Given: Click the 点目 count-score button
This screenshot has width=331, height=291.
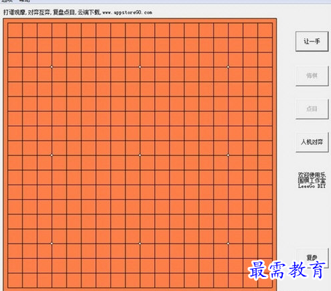Looking at the screenshot, I should coord(312,109).
